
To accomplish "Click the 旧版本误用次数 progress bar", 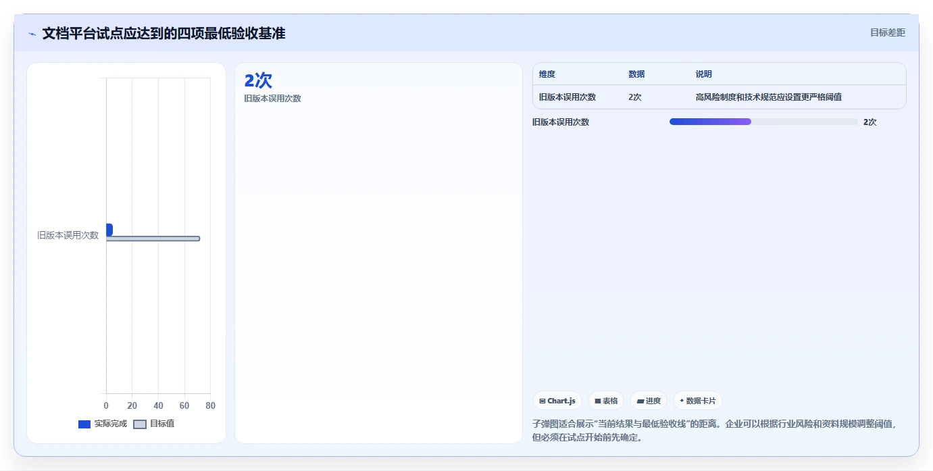I will [x=763, y=122].
